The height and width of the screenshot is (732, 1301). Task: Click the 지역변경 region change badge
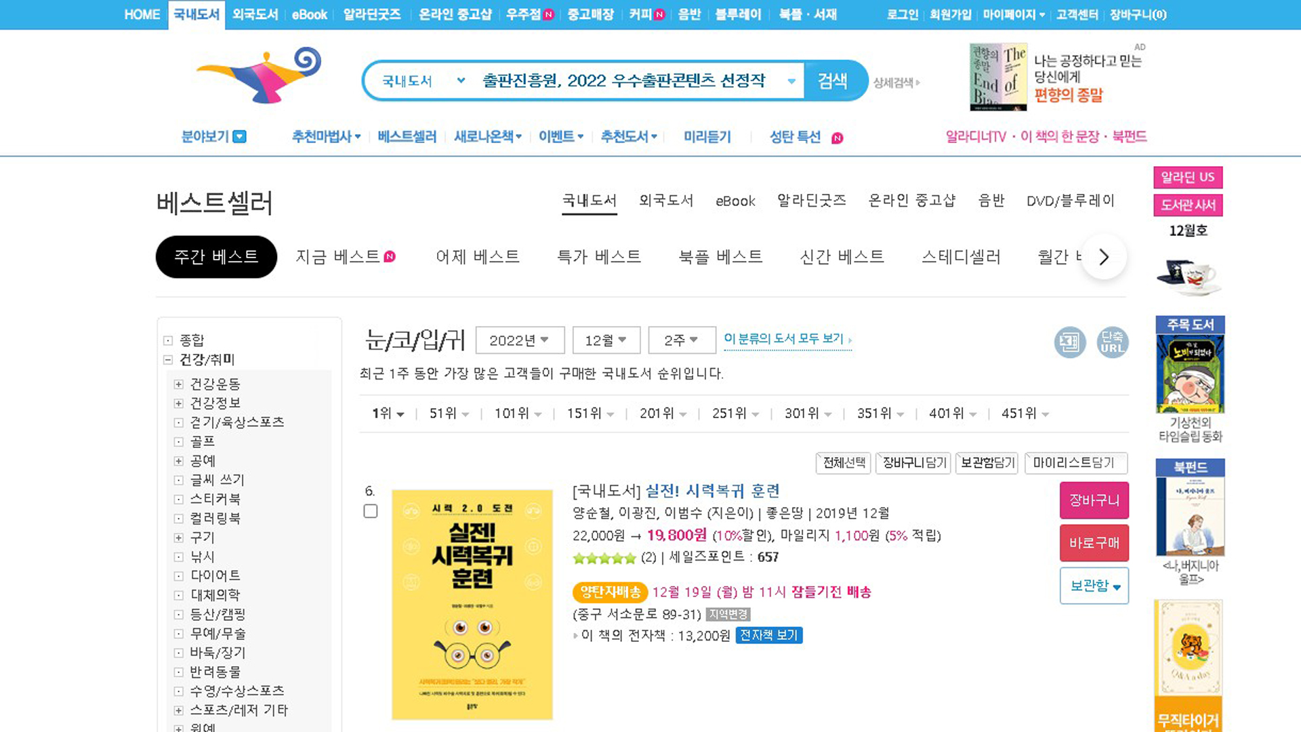[728, 615]
